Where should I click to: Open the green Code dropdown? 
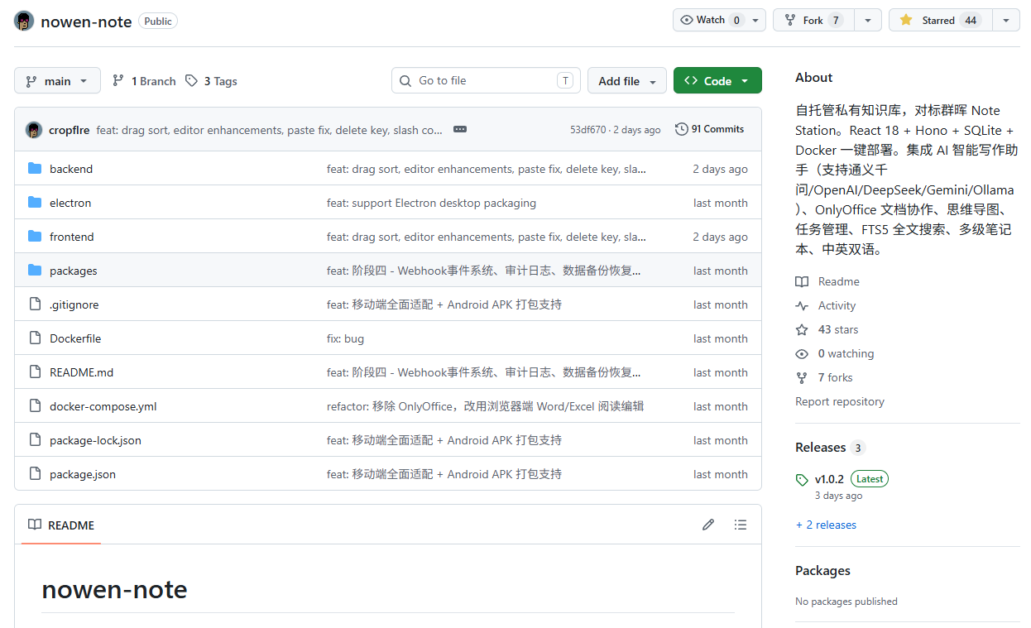[717, 81]
